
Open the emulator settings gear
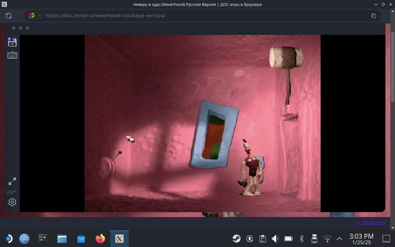[12, 202]
